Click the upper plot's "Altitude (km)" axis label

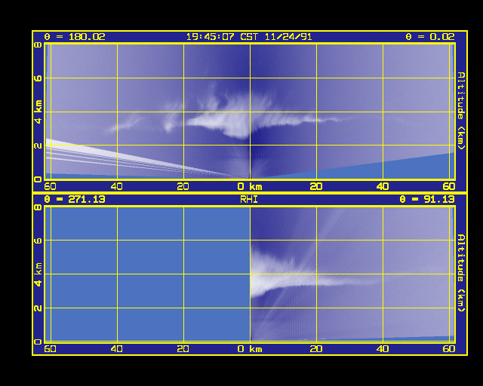461,111
